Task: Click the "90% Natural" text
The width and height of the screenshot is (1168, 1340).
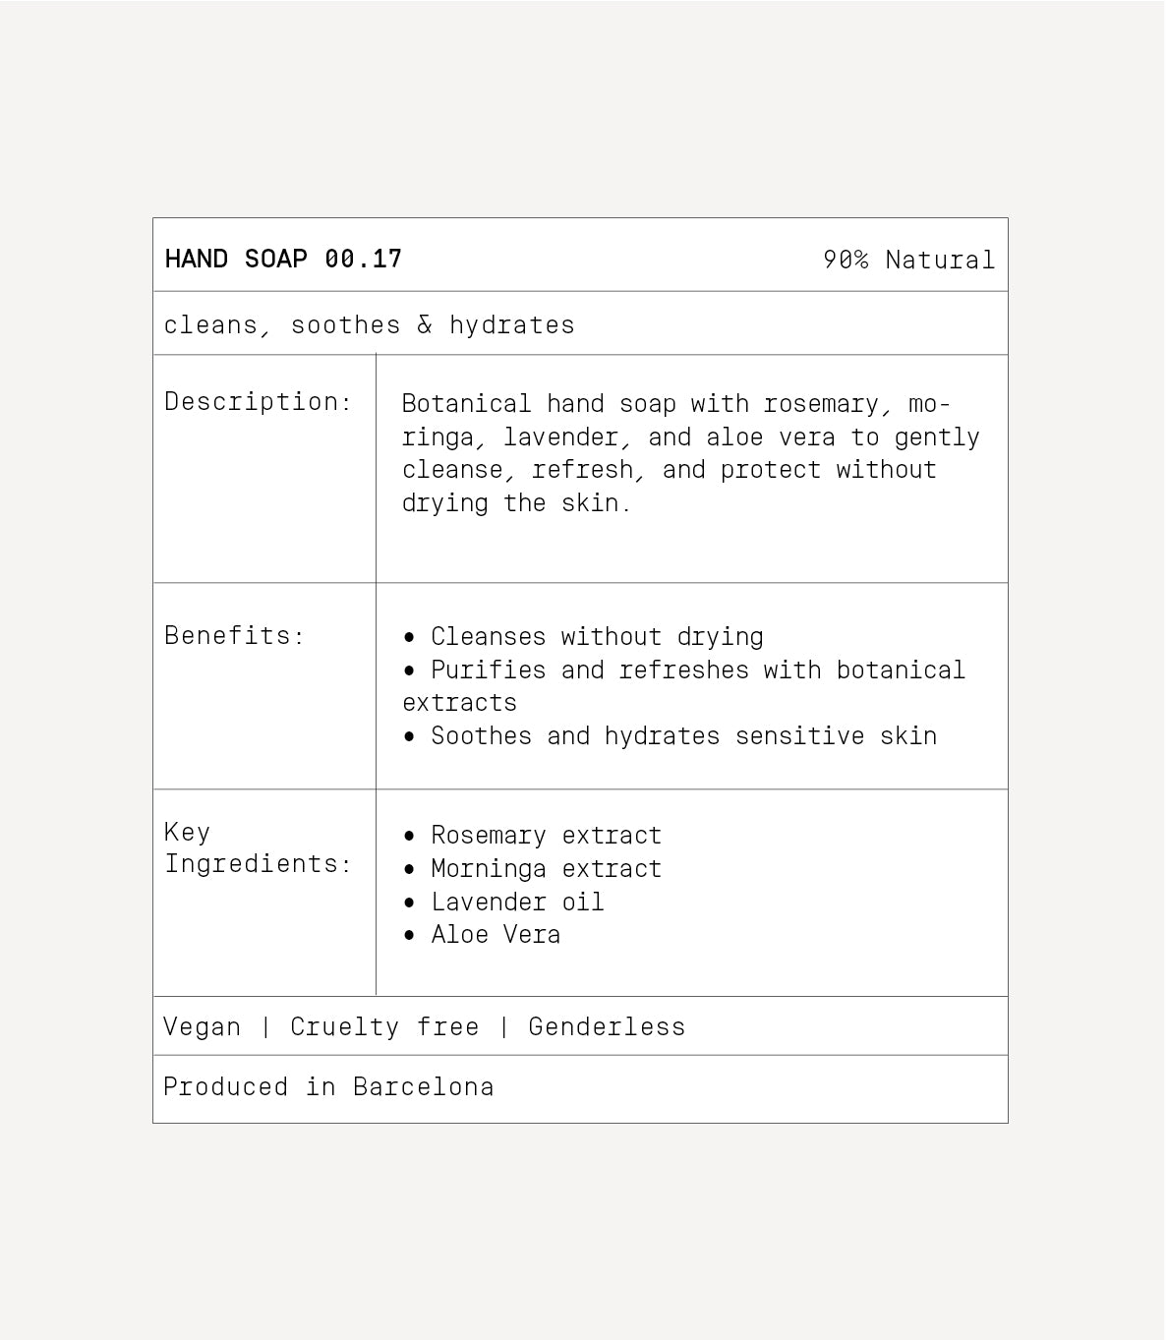Action: [x=908, y=260]
